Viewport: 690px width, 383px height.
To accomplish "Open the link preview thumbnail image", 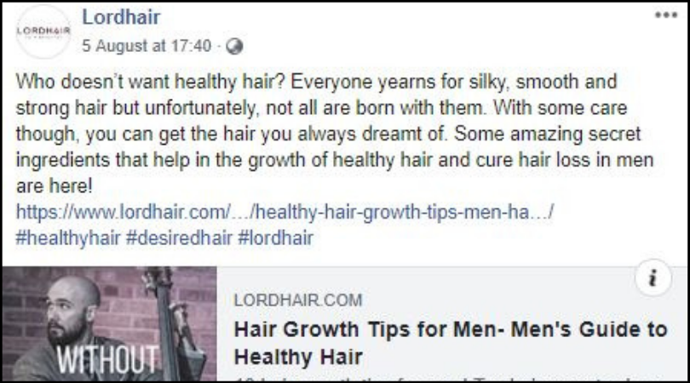I will coord(110,323).
